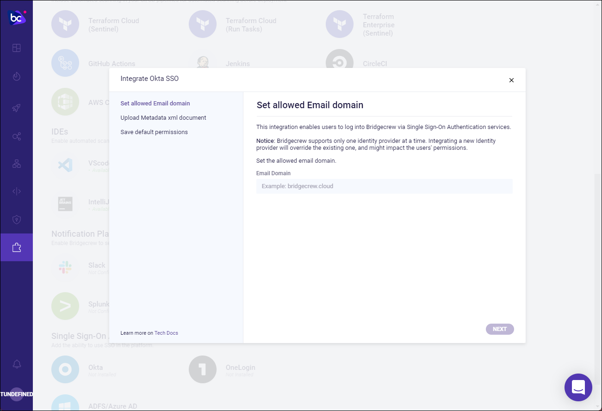Click the 'Notice' bold text
The image size is (602, 411).
coord(265,141)
